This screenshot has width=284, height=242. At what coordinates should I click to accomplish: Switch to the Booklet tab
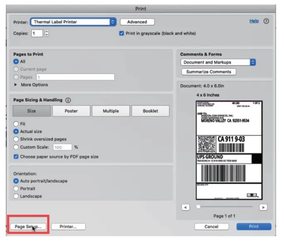151,111
